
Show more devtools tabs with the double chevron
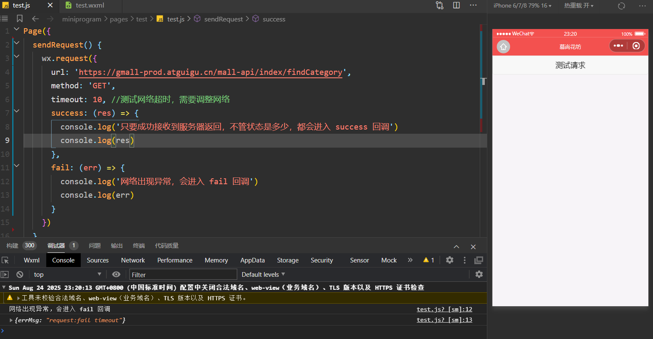click(410, 260)
